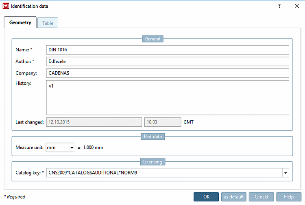The width and height of the screenshot is (305, 205).
Task: Click the General section header label
Action: pos(152,39)
